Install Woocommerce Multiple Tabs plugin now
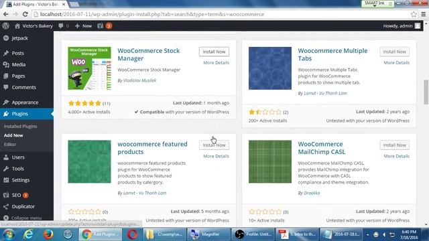The image size is (429, 241). click(394, 52)
